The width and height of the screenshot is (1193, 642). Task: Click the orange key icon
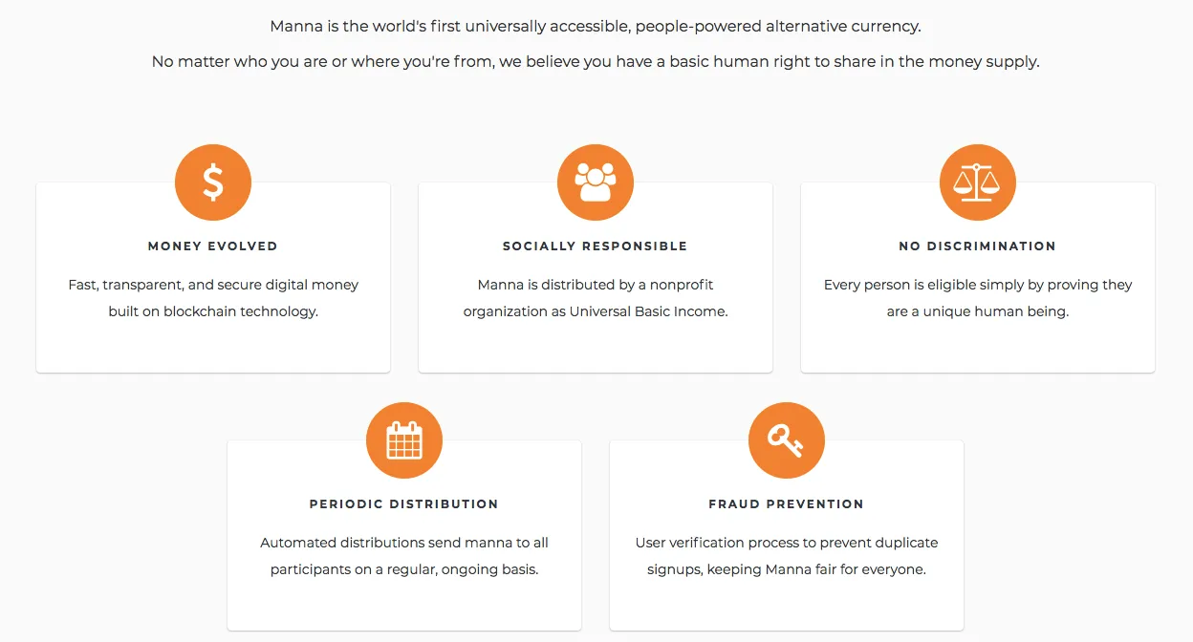click(787, 440)
